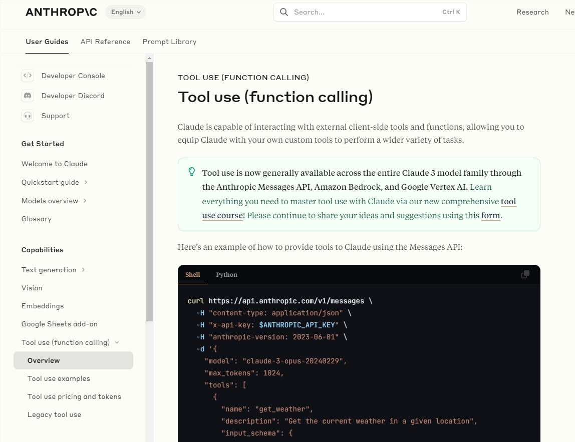The image size is (575, 442).
Task: Click the search magnifier icon
Action: point(284,12)
